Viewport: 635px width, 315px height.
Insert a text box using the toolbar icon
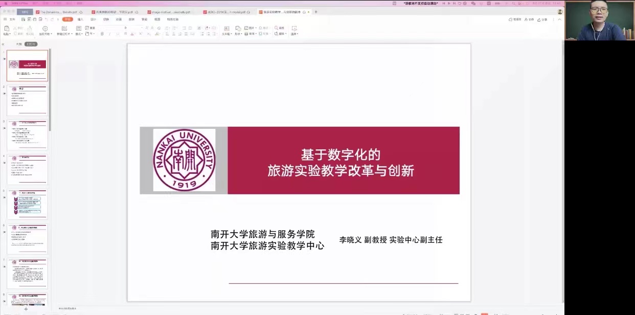[226, 28]
